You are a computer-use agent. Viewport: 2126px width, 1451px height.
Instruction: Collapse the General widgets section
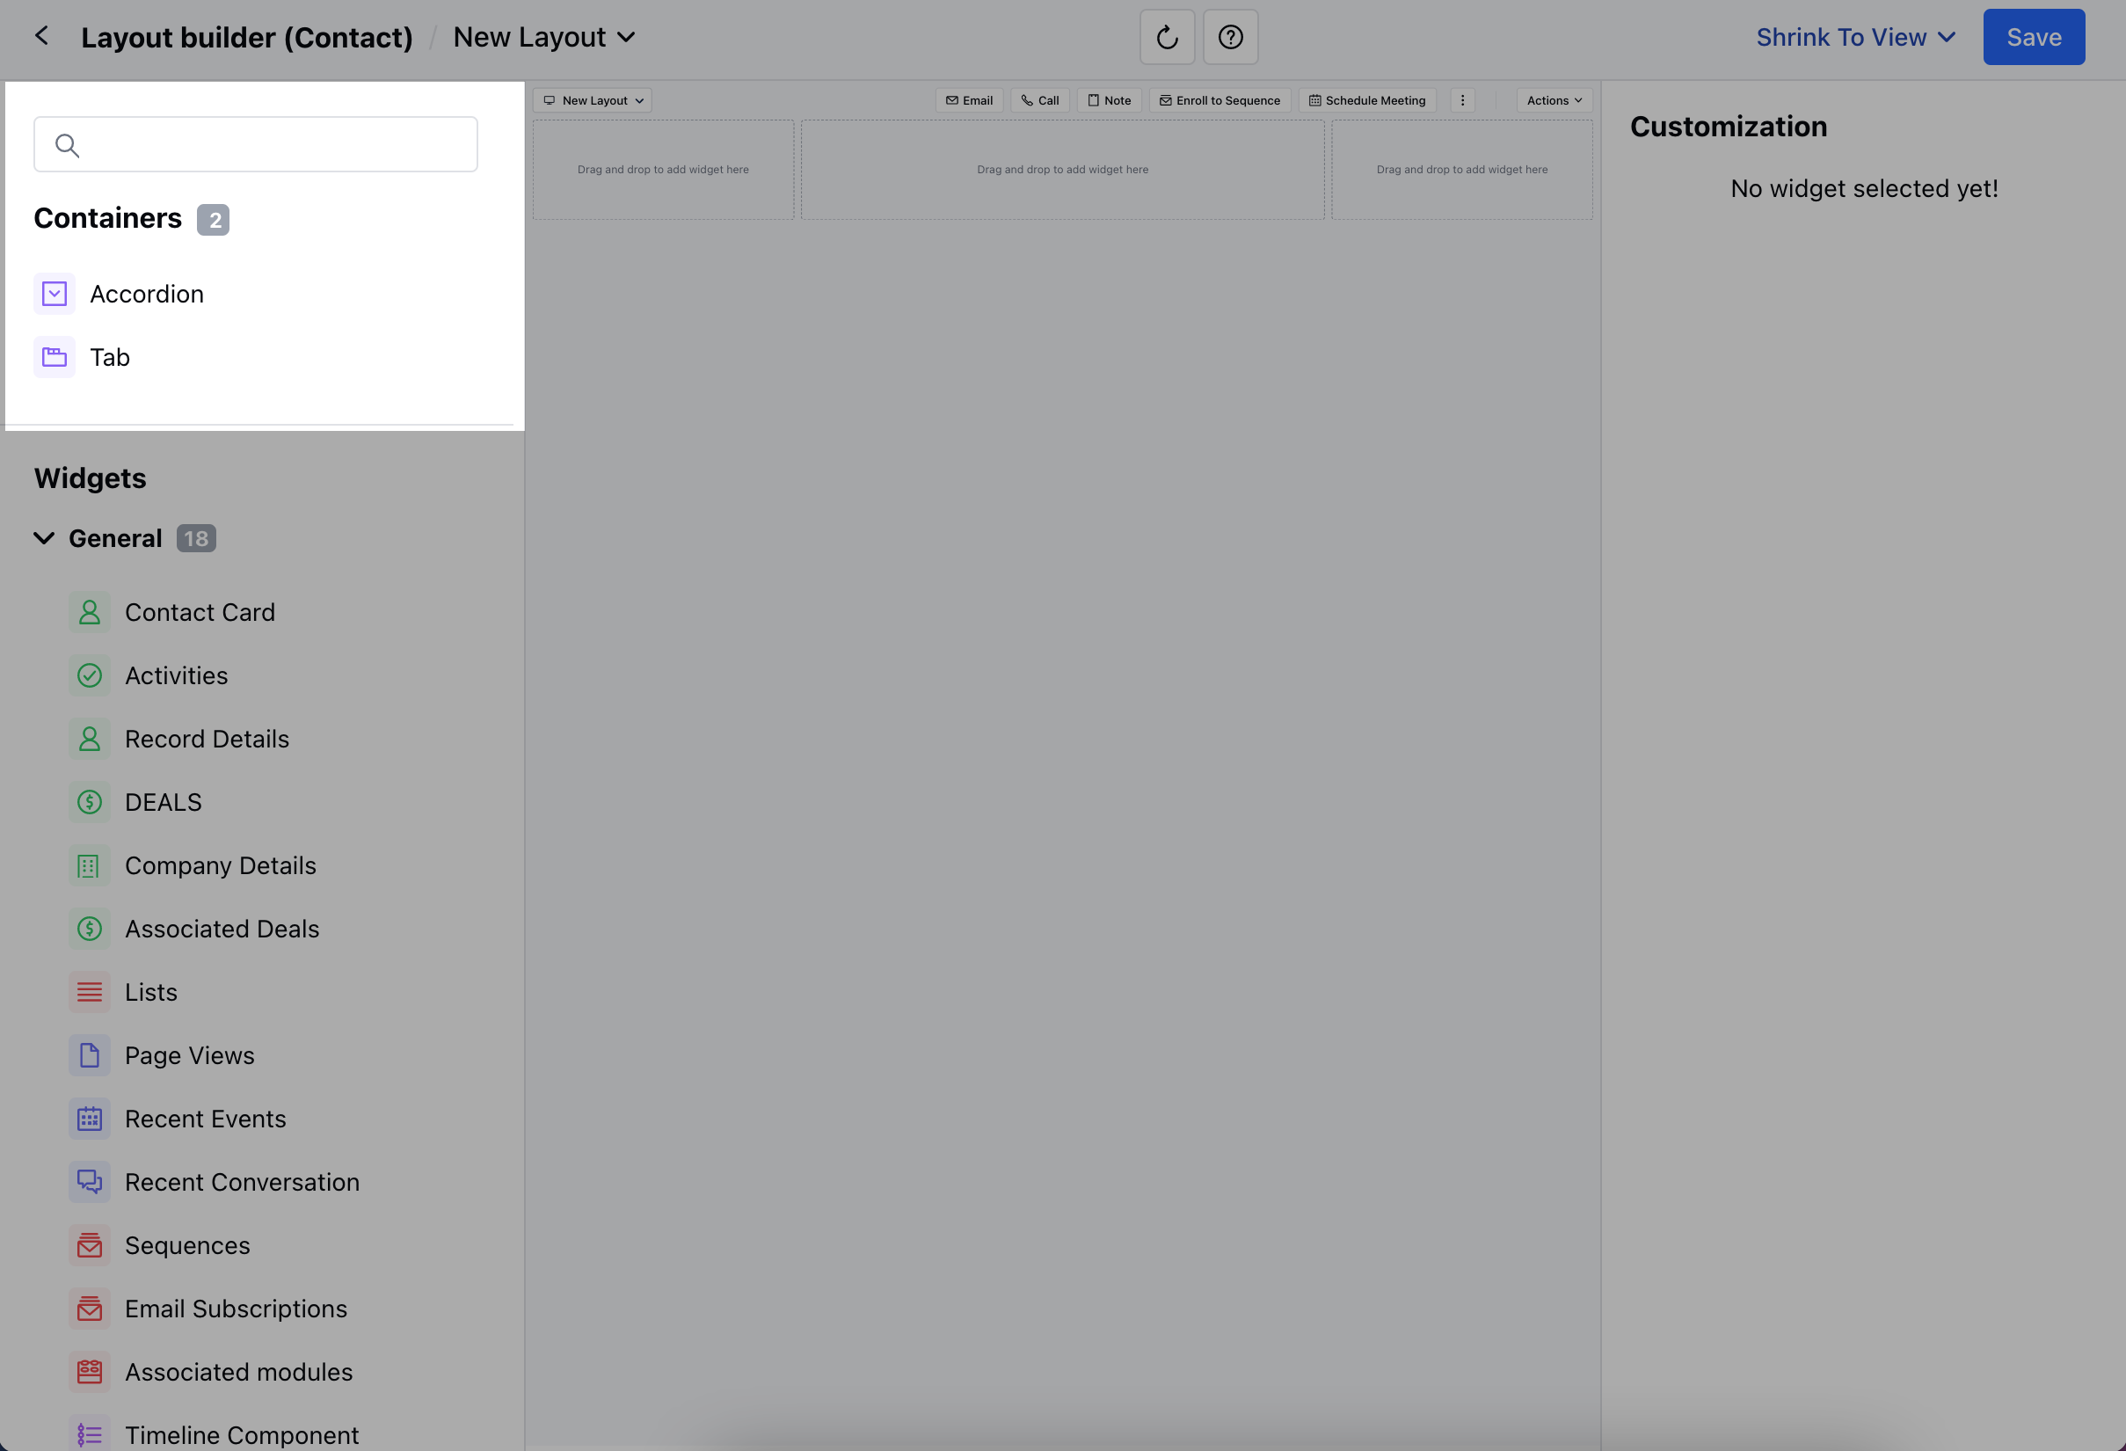pyautogui.click(x=44, y=538)
